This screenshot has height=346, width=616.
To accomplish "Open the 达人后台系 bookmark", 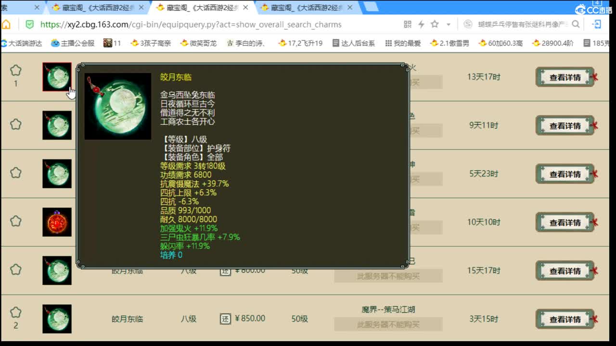I will tap(353, 43).
